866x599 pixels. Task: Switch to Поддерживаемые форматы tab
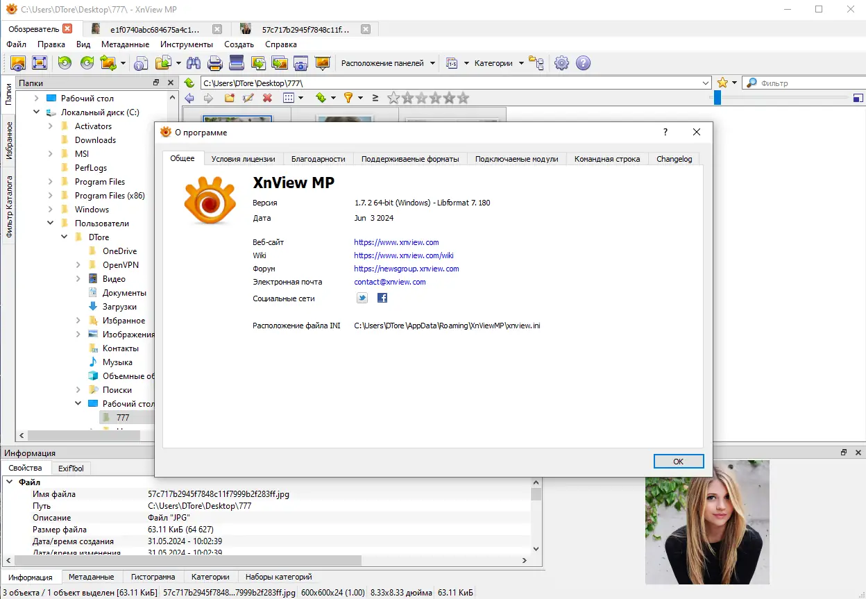click(x=410, y=159)
